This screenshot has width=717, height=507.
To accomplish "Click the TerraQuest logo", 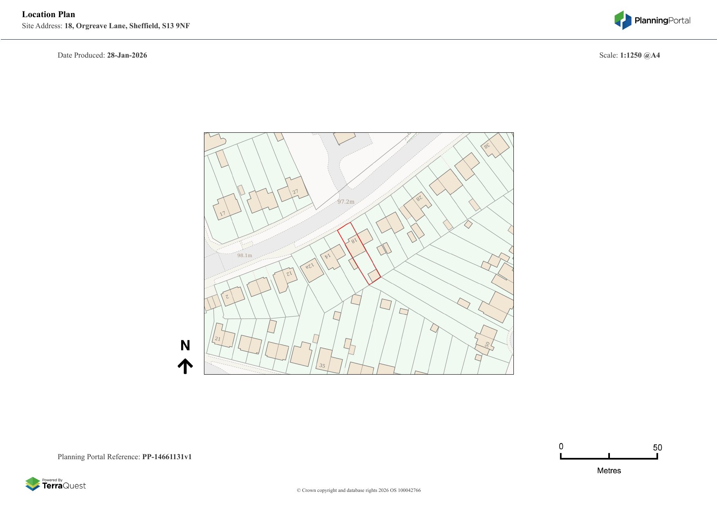I will click(56, 484).
